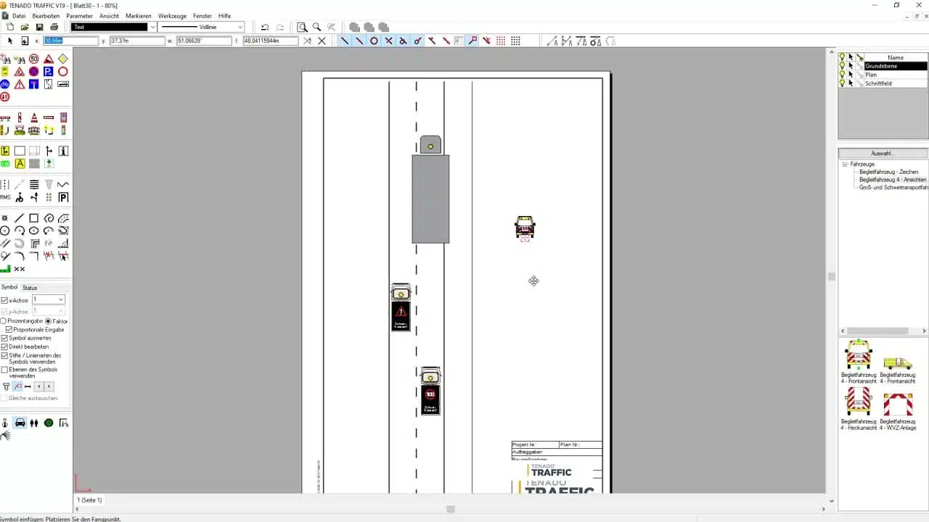Collapse the Fahrzeuge tree node
The width and height of the screenshot is (929, 522).
click(845, 165)
